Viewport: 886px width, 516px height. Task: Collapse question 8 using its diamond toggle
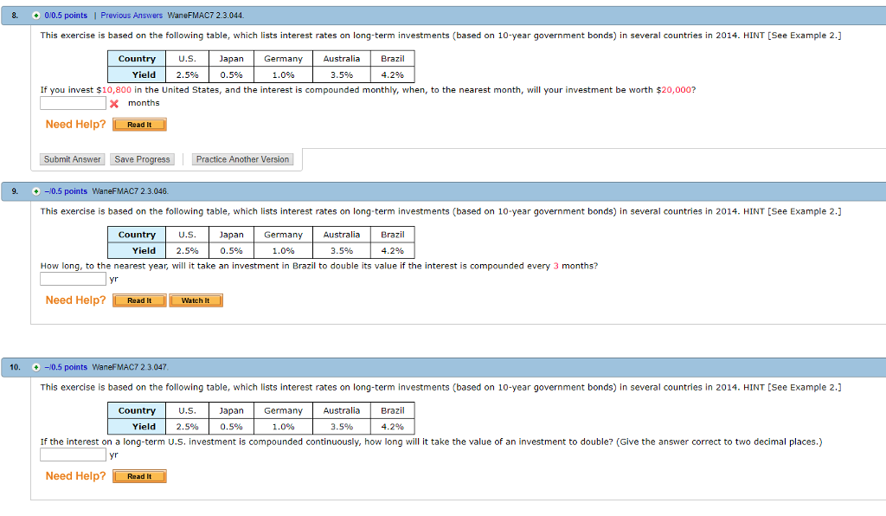pyautogui.click(x=34, y=15)
